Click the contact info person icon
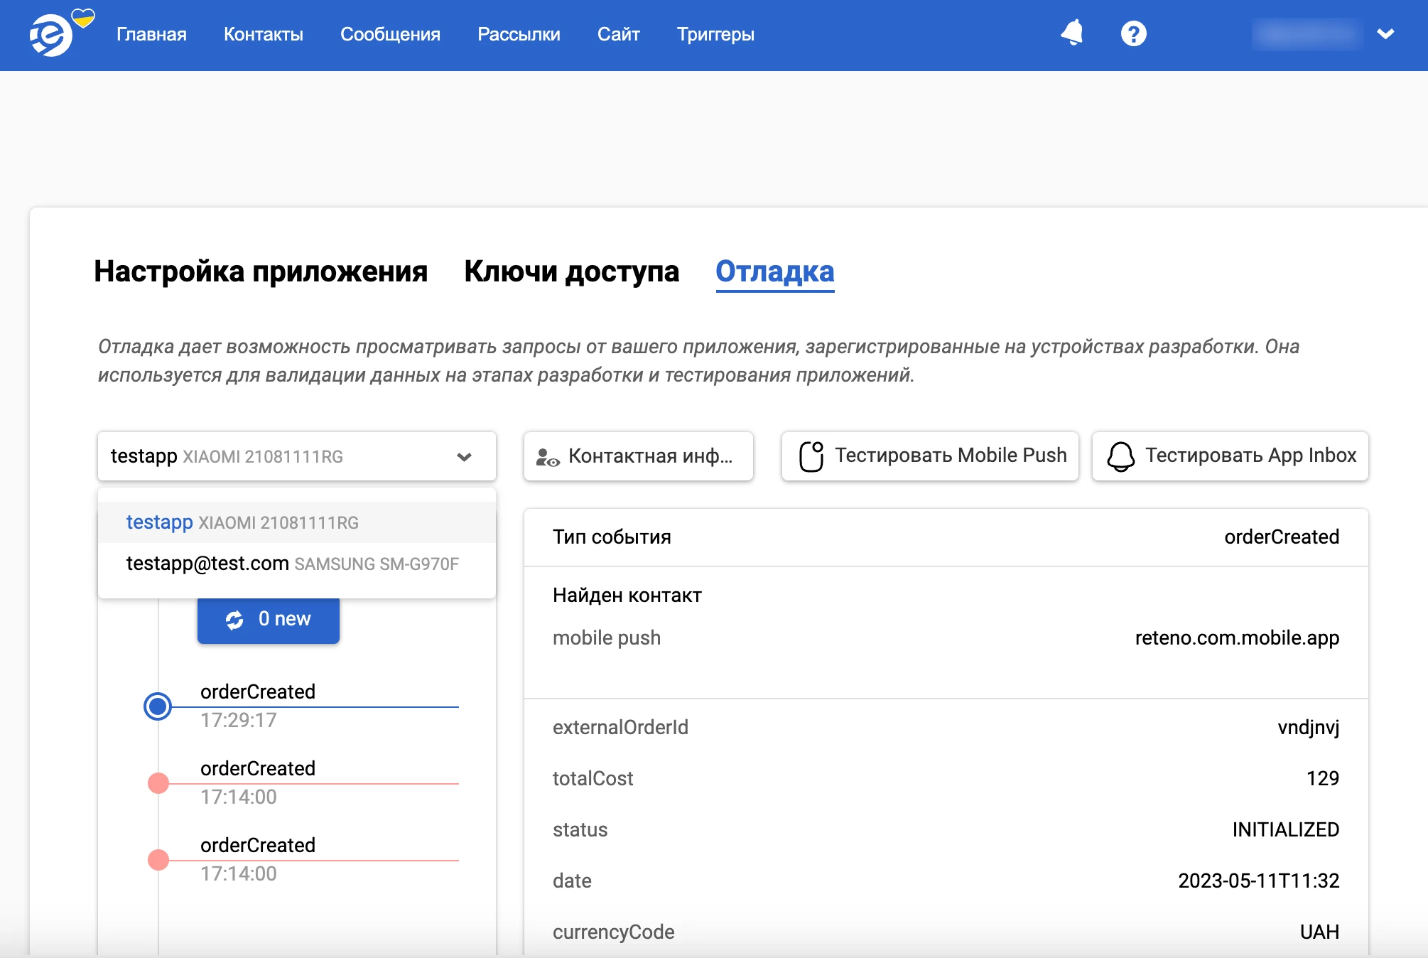 (x=547, y=456)
